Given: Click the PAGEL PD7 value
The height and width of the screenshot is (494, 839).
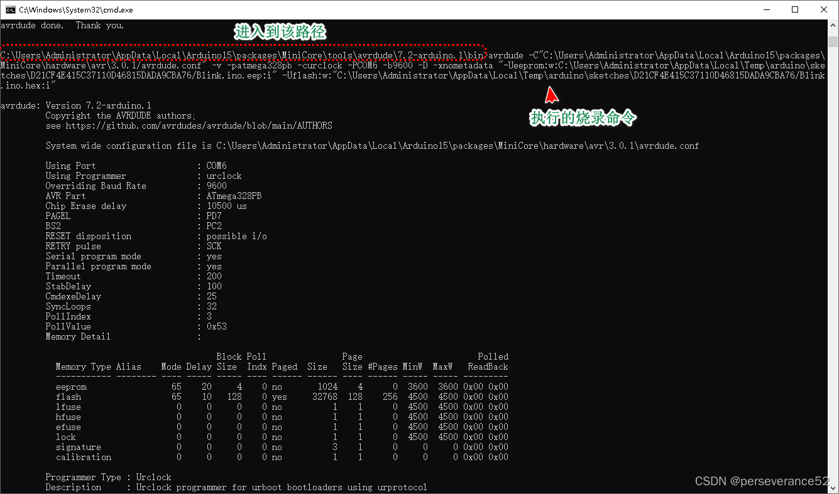Looking at the screenshot, I should [x=214, y=216].
